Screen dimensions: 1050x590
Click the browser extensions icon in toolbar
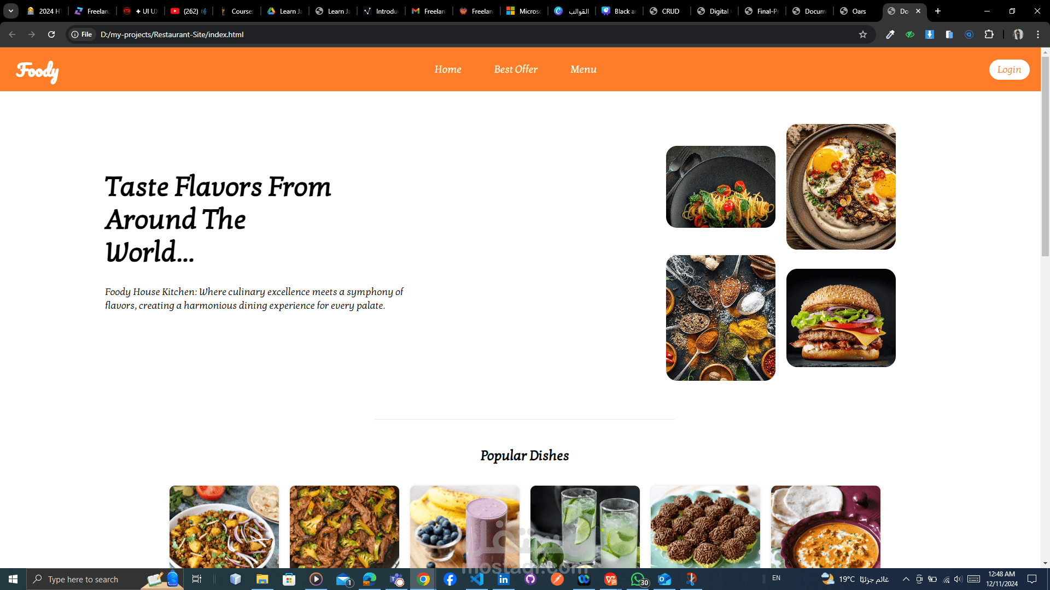click(x=989, y=34)
